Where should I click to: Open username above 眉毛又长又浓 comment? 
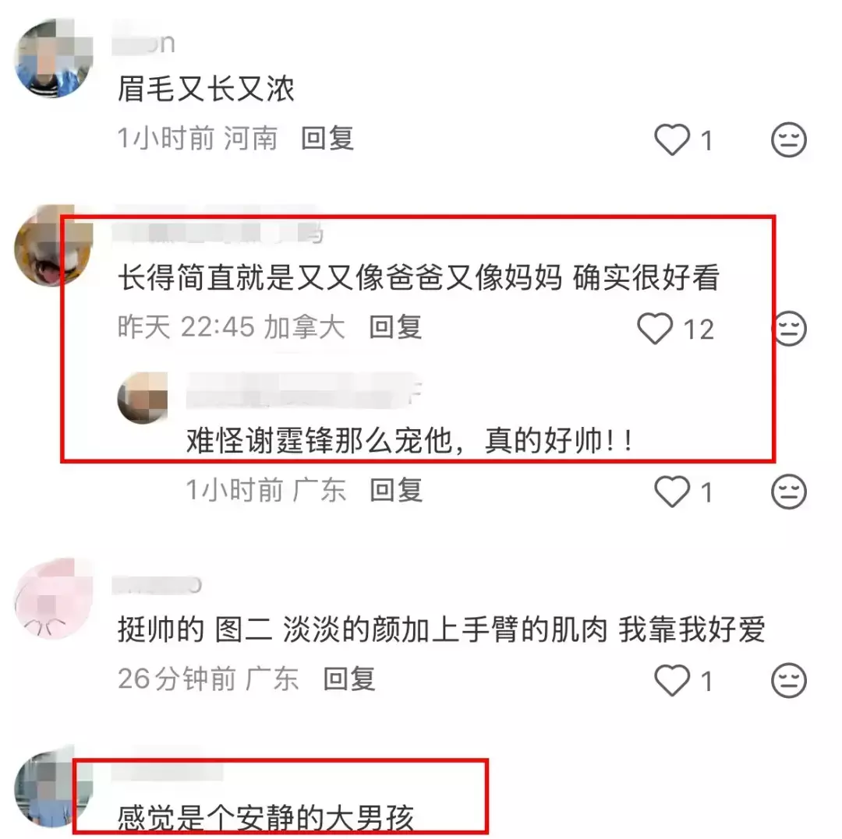coord(143,43)
